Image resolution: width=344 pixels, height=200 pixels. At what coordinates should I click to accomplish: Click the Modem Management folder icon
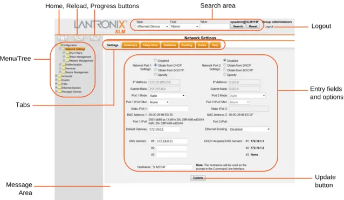68,61
